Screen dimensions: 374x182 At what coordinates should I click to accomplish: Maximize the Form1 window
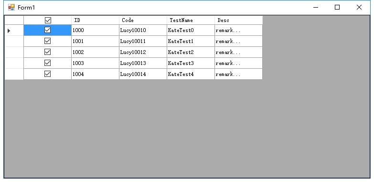(337, 7)
